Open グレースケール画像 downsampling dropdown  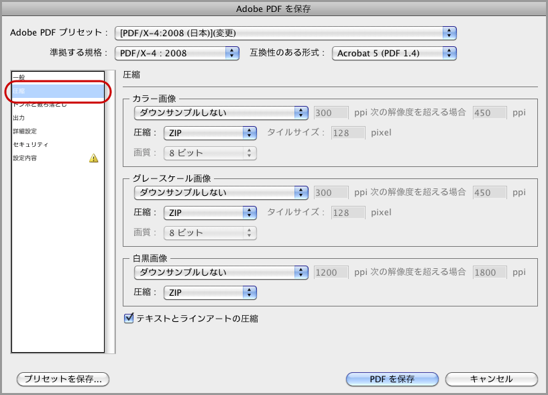(221, 192)
